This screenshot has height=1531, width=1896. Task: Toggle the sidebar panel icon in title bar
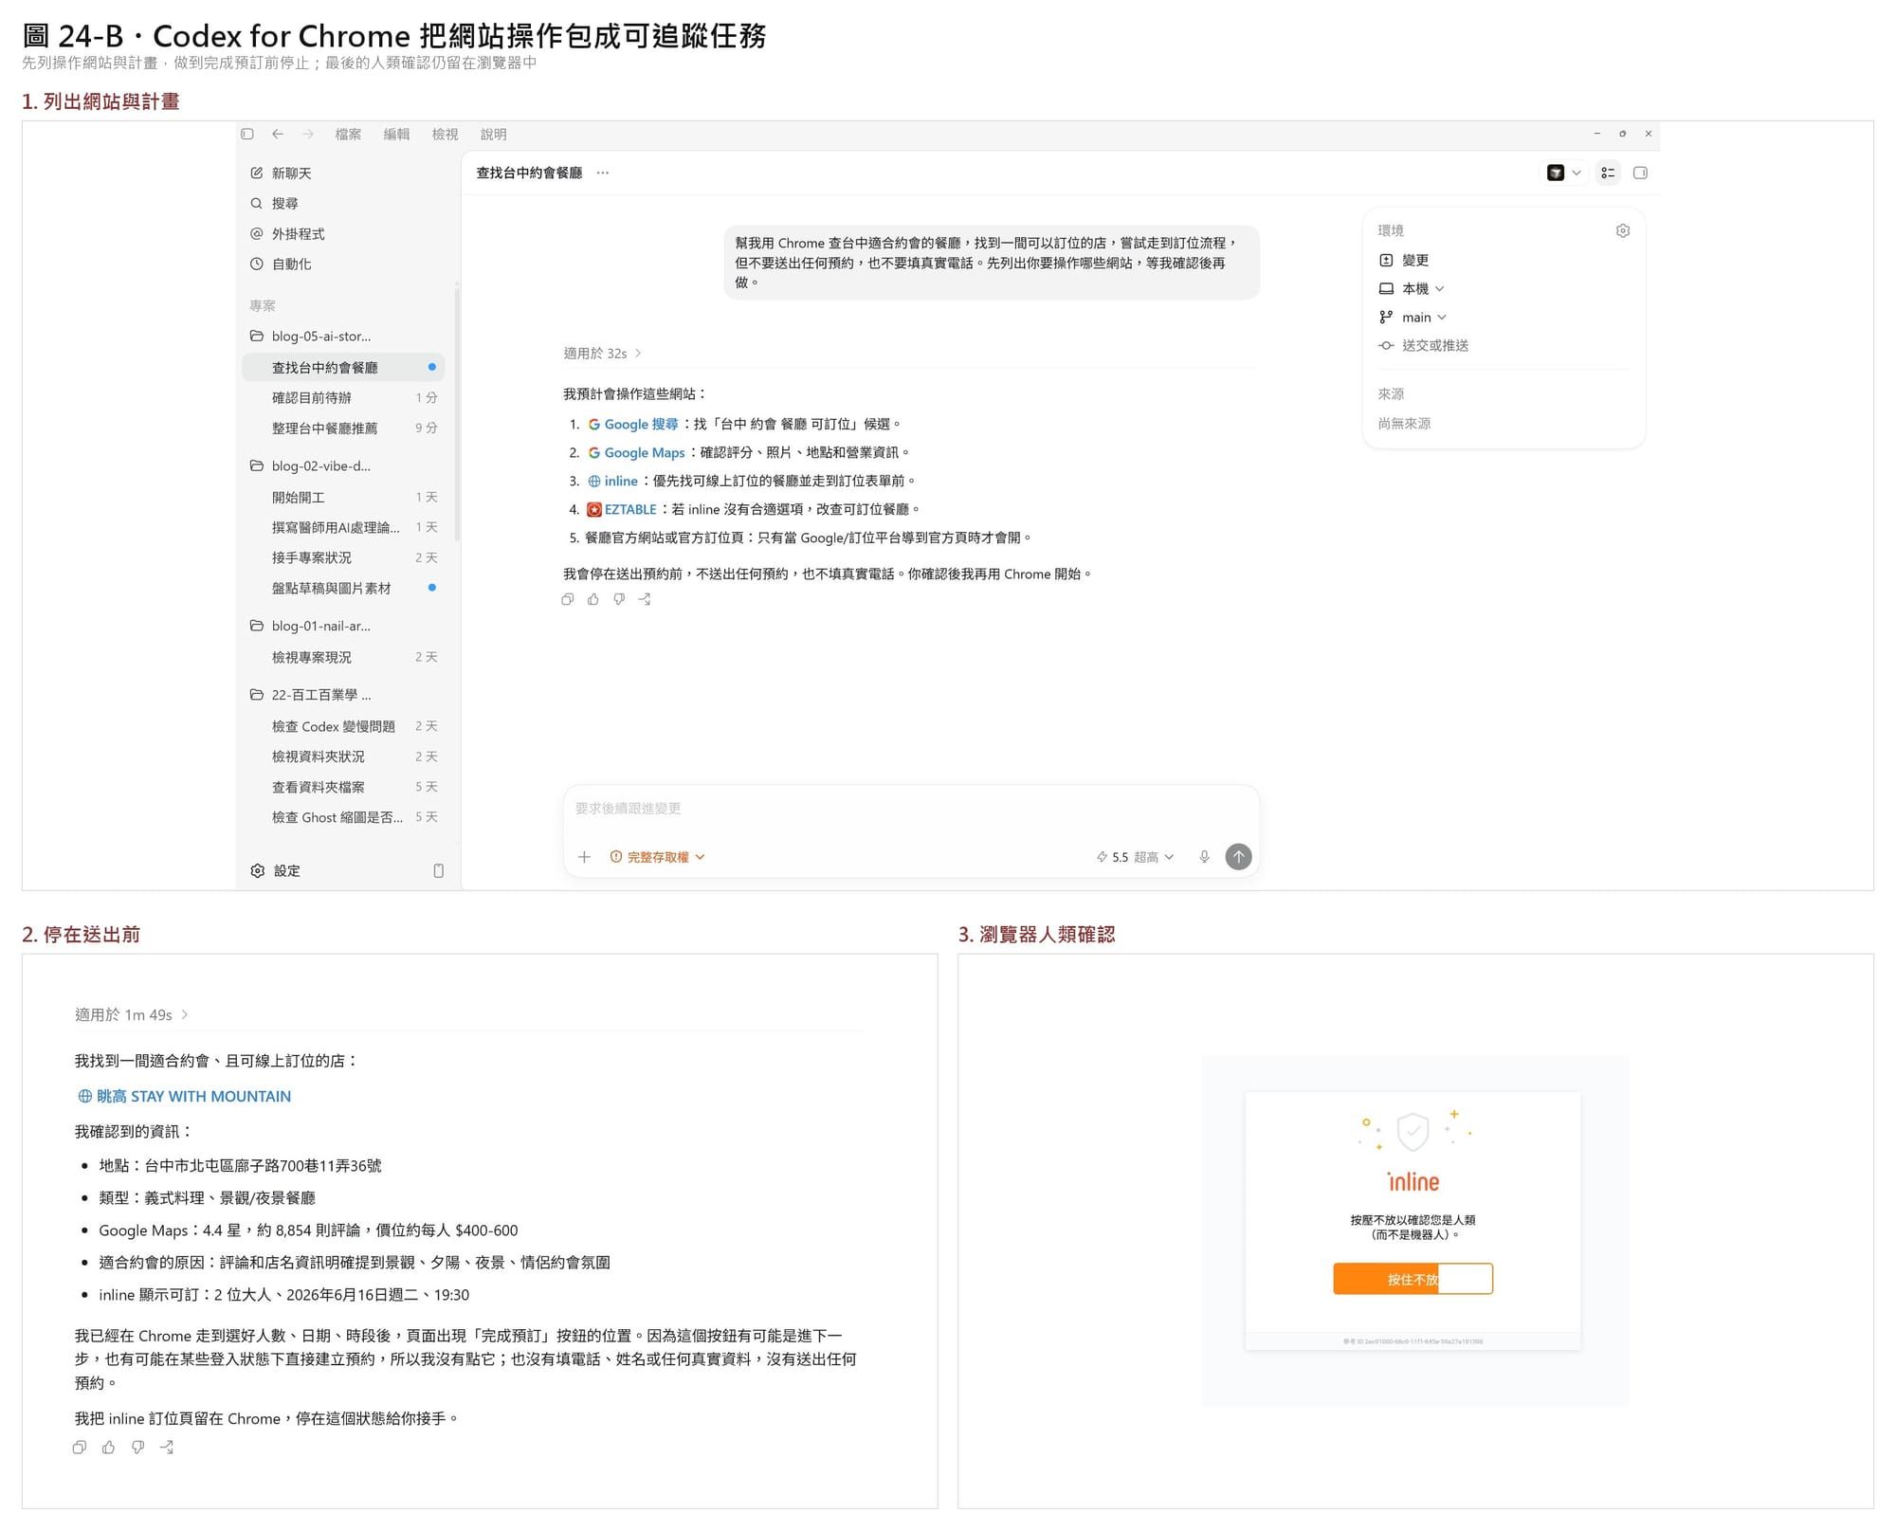pos(247,135)
